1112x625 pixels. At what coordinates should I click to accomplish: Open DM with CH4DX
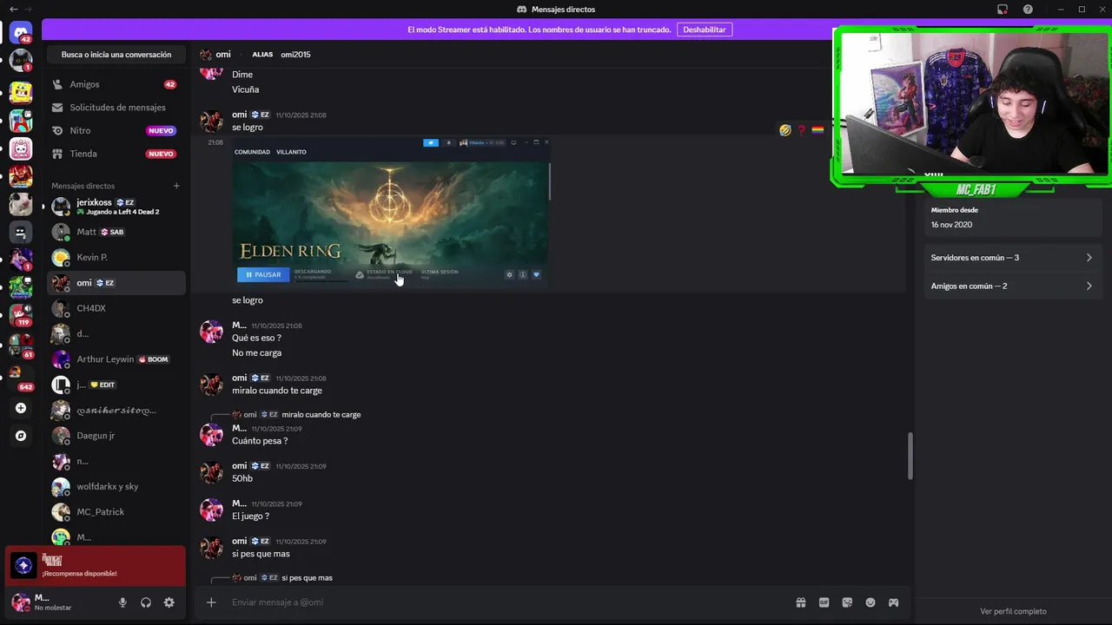[116, 308]
